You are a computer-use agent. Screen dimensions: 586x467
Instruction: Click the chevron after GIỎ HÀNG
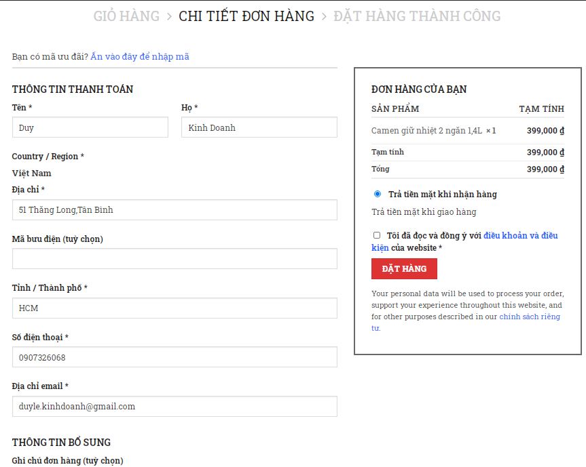[169, 16]
